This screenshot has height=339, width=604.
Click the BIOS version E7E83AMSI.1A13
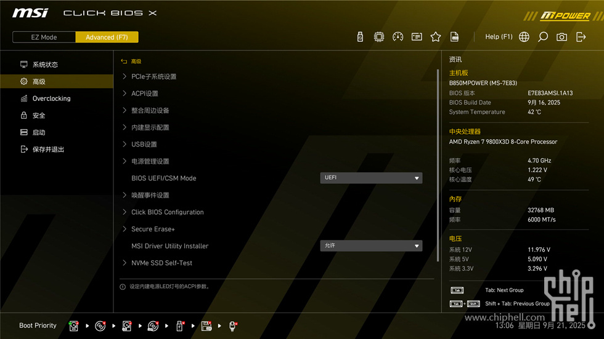coord(550,93)
